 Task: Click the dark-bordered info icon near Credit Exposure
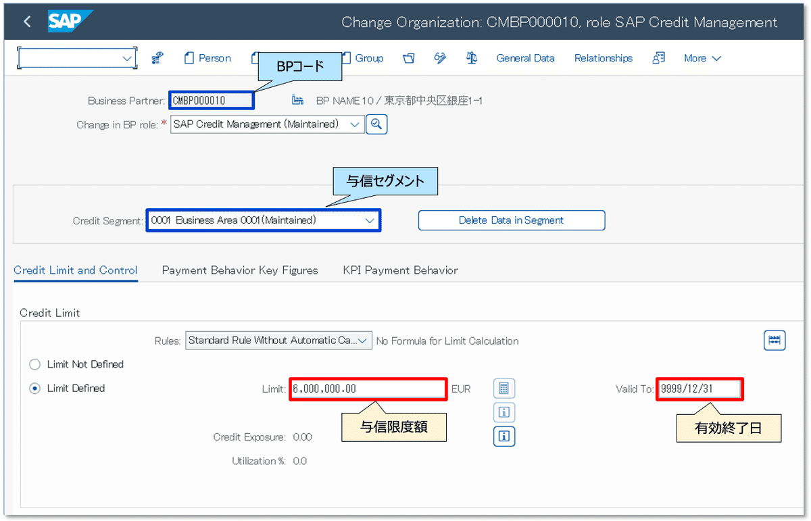point(503,437)
